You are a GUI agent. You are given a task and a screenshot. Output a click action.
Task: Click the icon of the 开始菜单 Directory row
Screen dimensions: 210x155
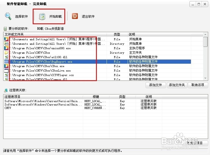(6, 44)
